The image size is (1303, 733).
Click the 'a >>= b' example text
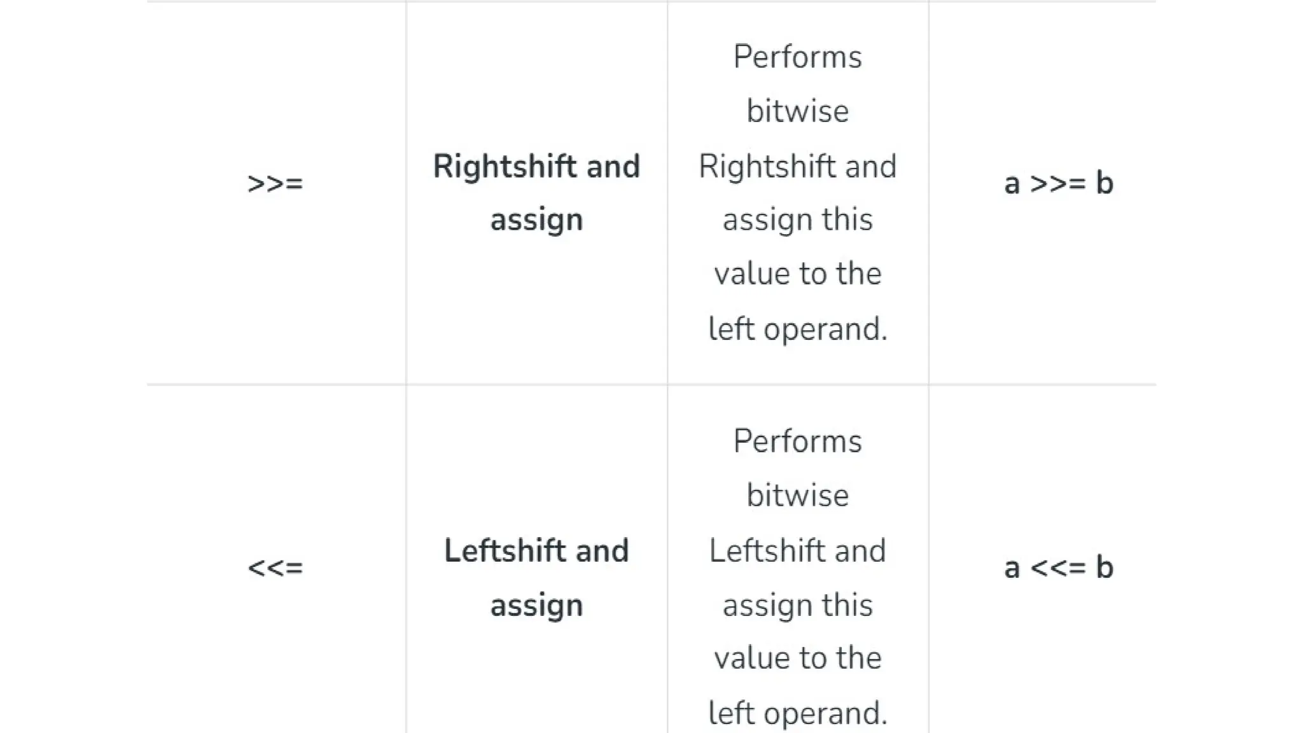tap(1058, 184)
